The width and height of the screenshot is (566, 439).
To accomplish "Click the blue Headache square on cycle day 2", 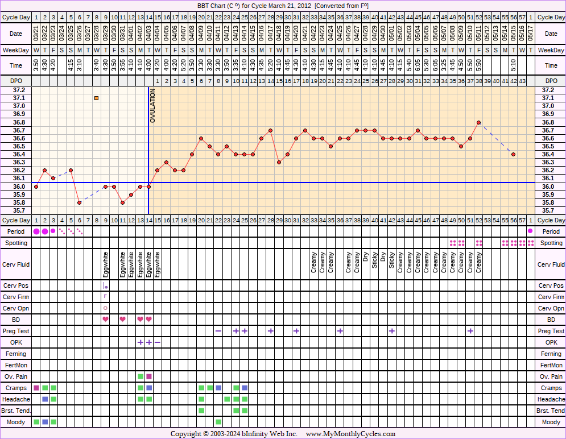I will point(45,399).
